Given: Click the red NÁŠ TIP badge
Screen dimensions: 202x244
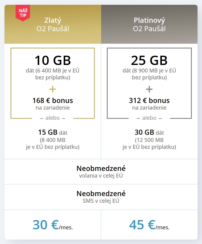Looking at the screenshot, I should [23, 13].
